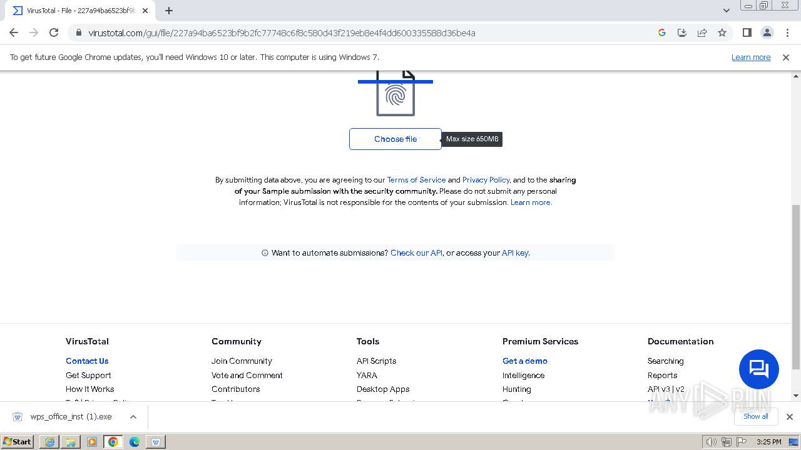Click the network tray icon

[727, 442]
